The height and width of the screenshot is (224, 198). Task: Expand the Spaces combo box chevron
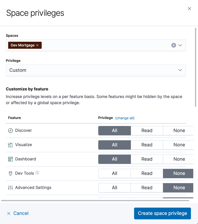(180, 45)
